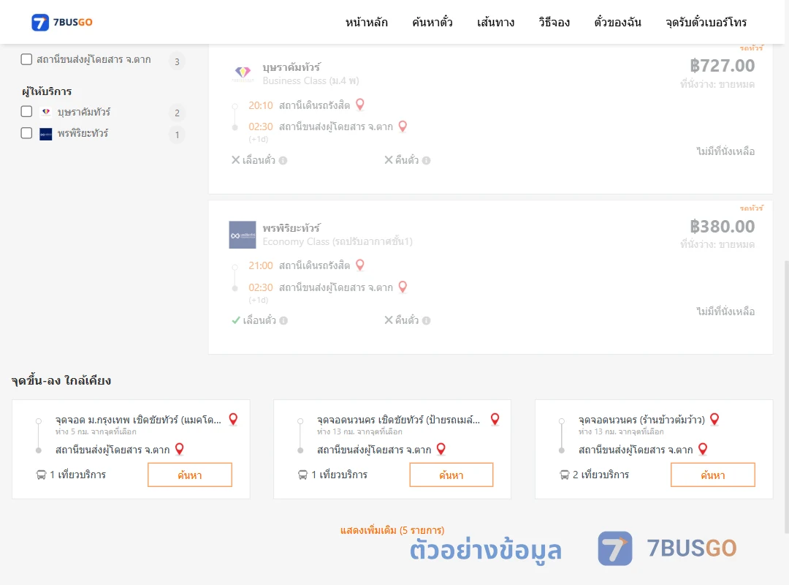Click the 7BUSGO logo in the header
Viewport: 789px width, 585px height.
(x=62, y=22)
